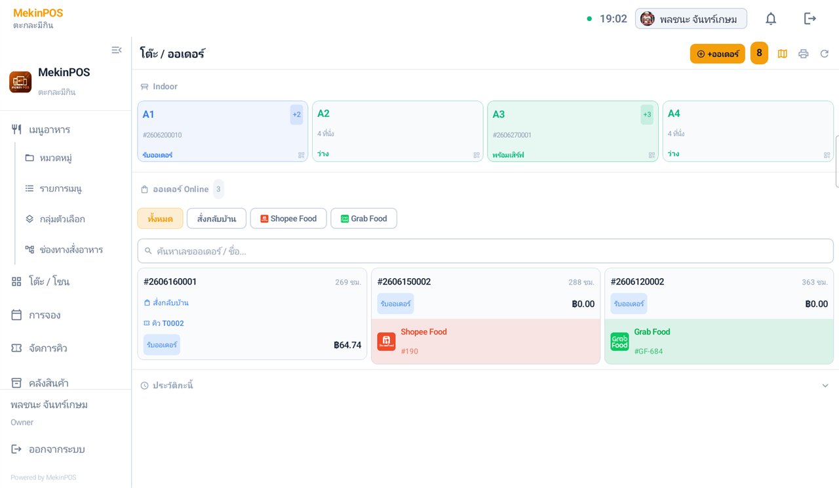Click the logout icon in top bar

coord(810,19)
